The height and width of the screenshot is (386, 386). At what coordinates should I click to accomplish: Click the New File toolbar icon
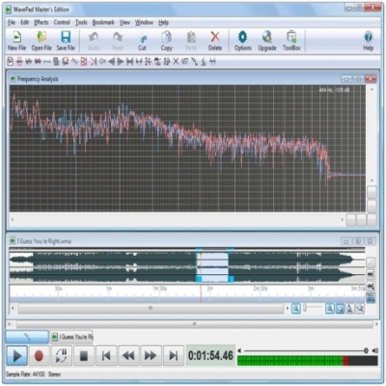16,41
